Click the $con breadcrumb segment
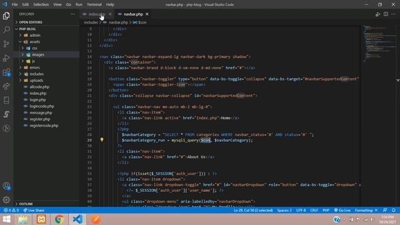This screenshot has width=400, height=225. (140, 22)
